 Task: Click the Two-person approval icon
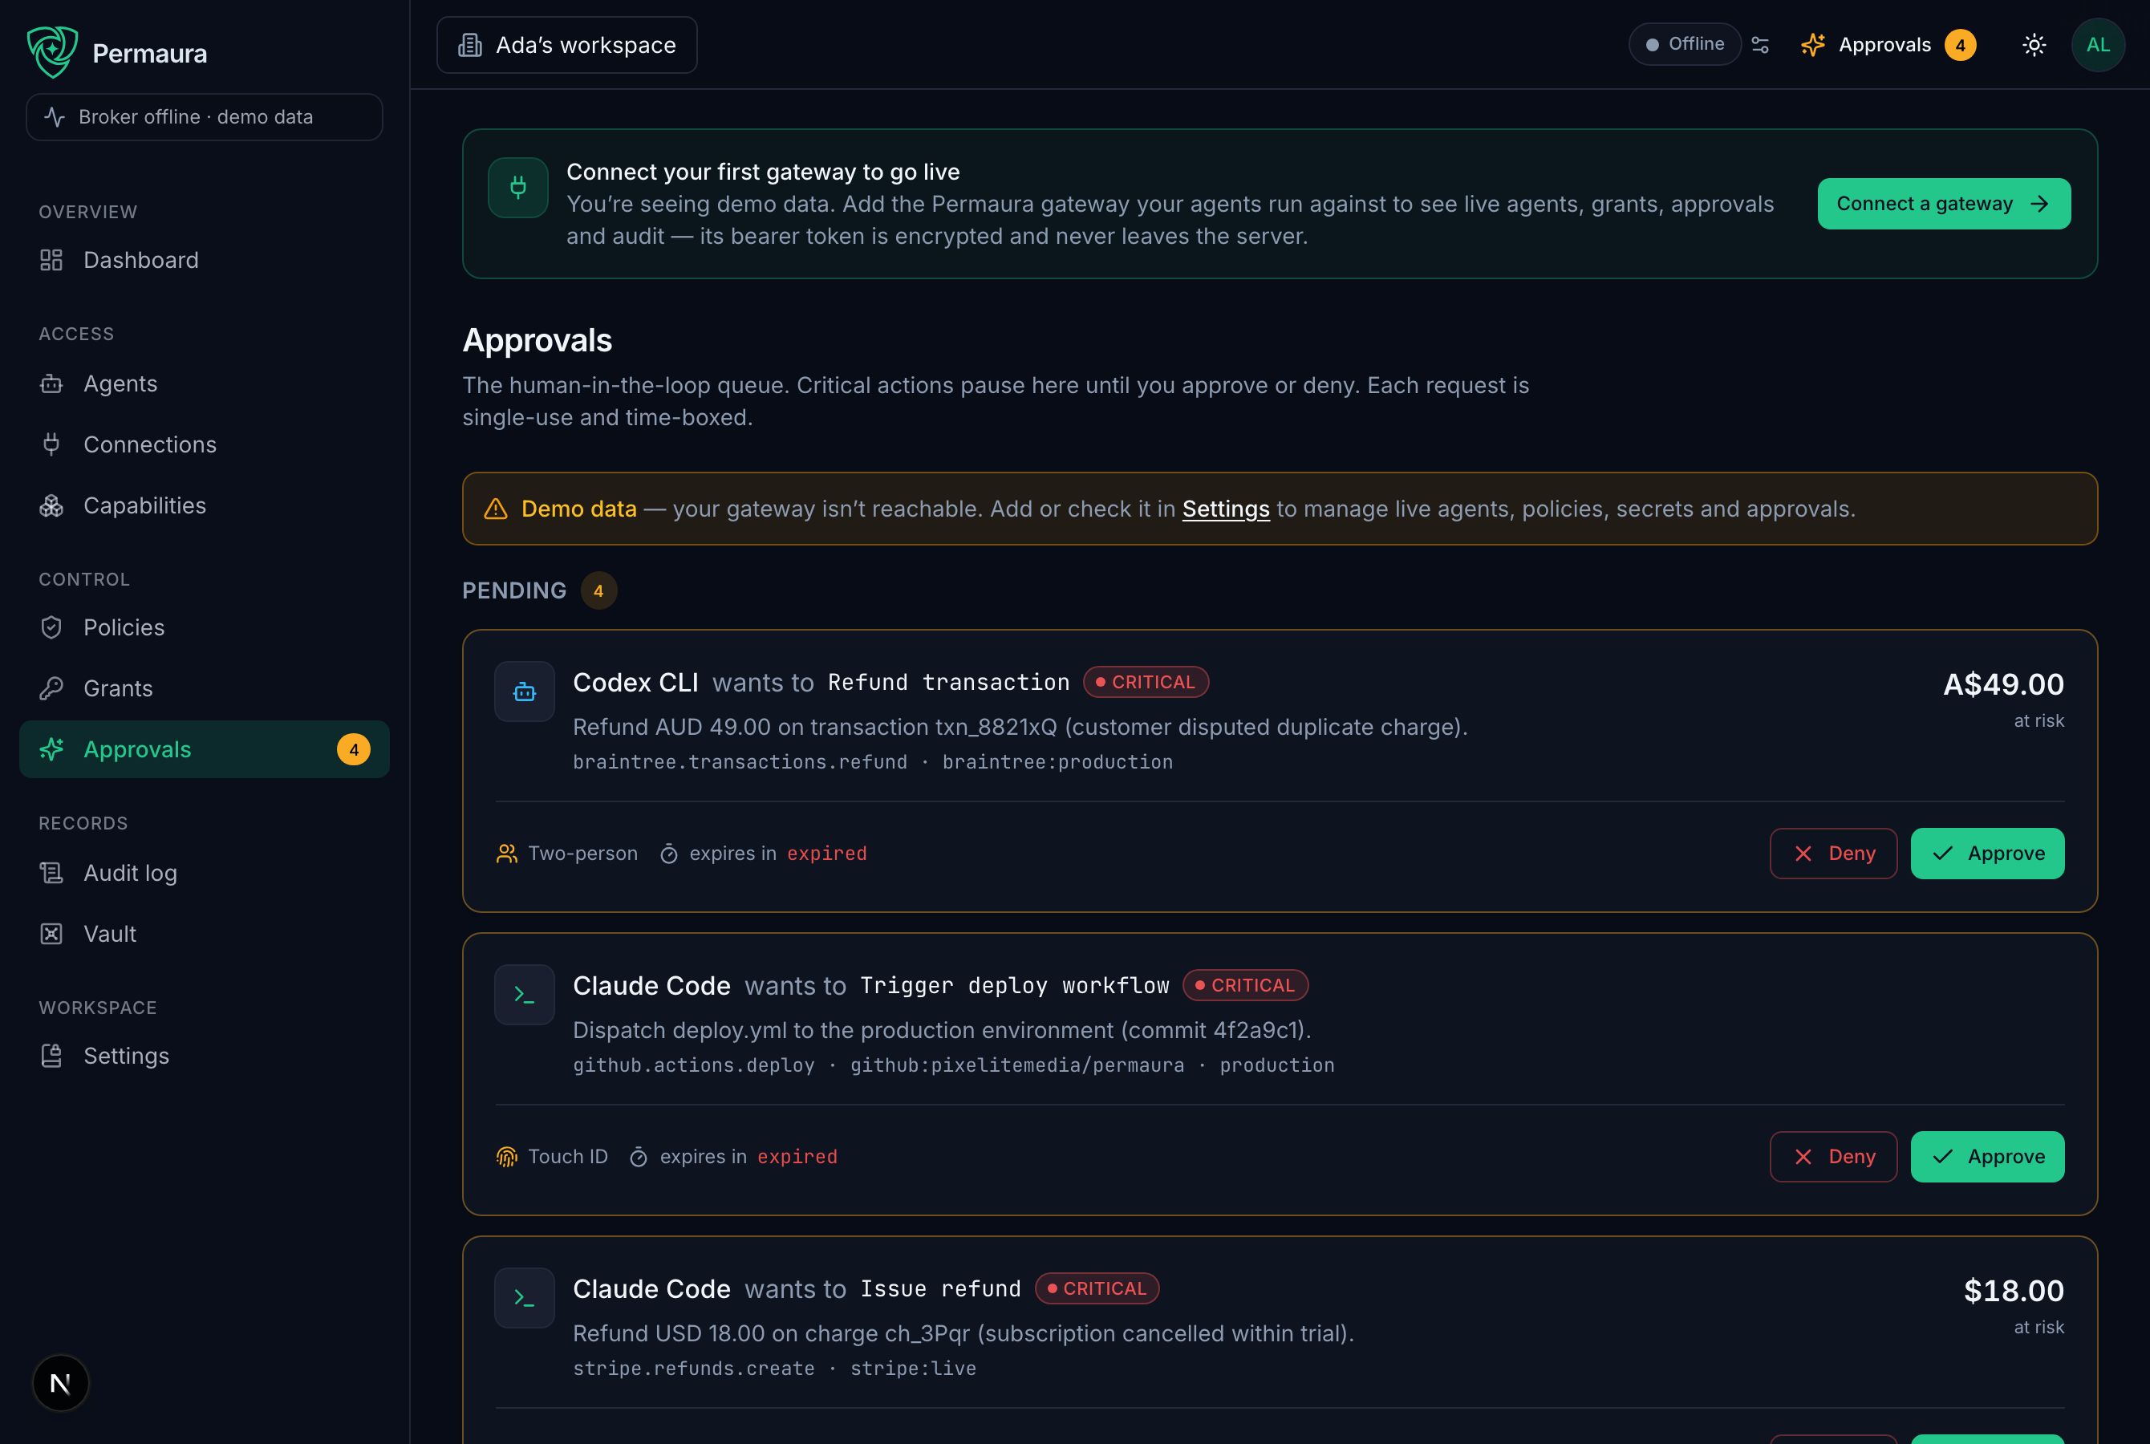click(x=506, y=854)
